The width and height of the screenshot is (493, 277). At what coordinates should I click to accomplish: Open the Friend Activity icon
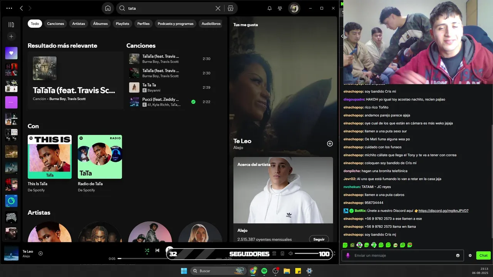pos(280,8)
